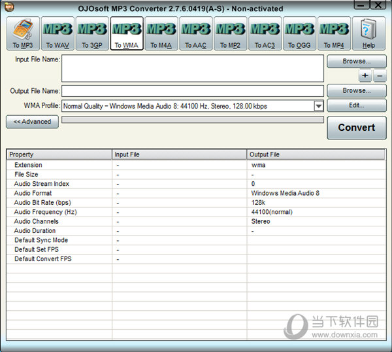
Task: Click the Stereo output channels value
Action: (261, 221)
